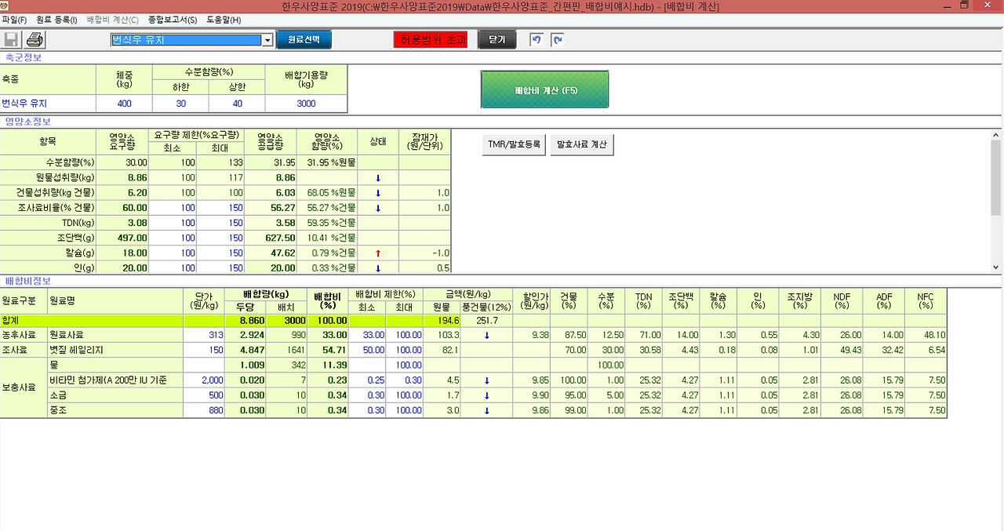Click the down arrow in 비타민 첨가제 row

coord(486,380)
